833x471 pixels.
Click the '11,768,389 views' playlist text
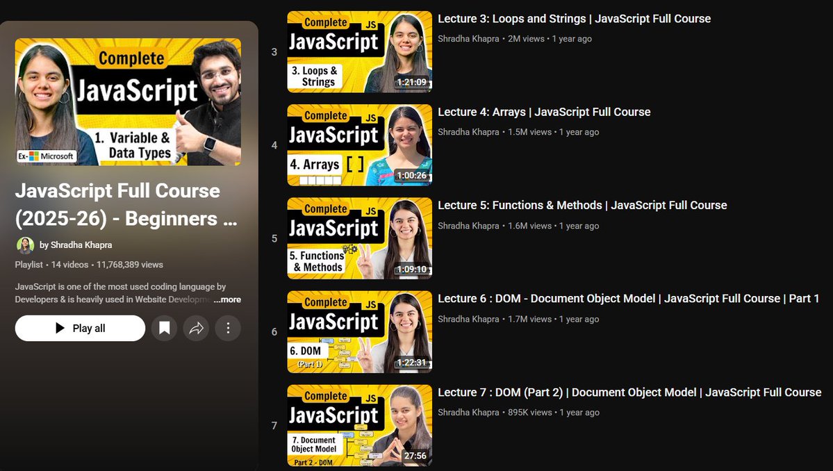pyautogui.click(x=130, y=265)
